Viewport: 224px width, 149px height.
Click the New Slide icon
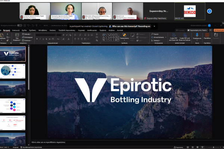(17, 35)
